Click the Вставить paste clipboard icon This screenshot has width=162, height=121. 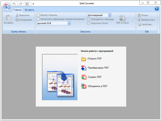[x=8, y=18]
